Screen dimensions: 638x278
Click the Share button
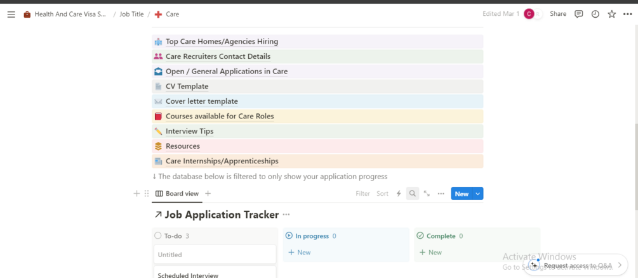click(x=558, y=14)
